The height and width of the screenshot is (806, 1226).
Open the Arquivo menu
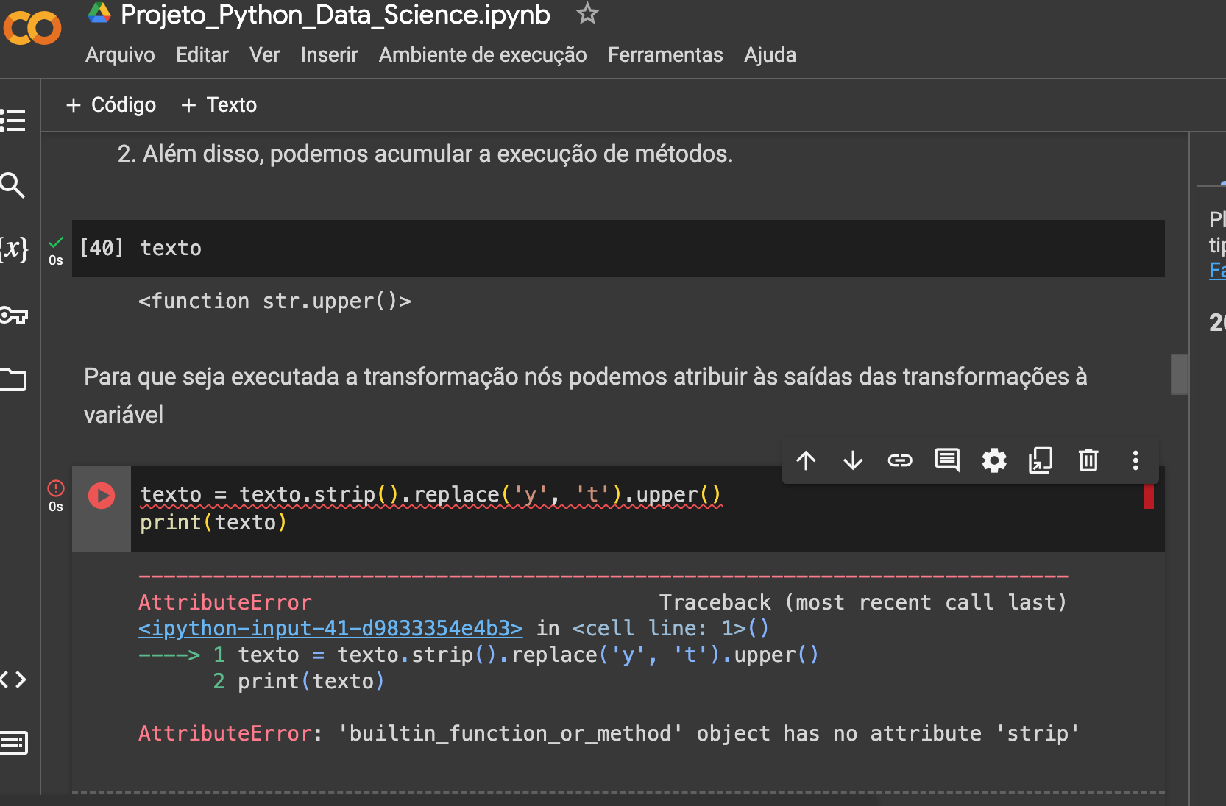click(120, 55)
